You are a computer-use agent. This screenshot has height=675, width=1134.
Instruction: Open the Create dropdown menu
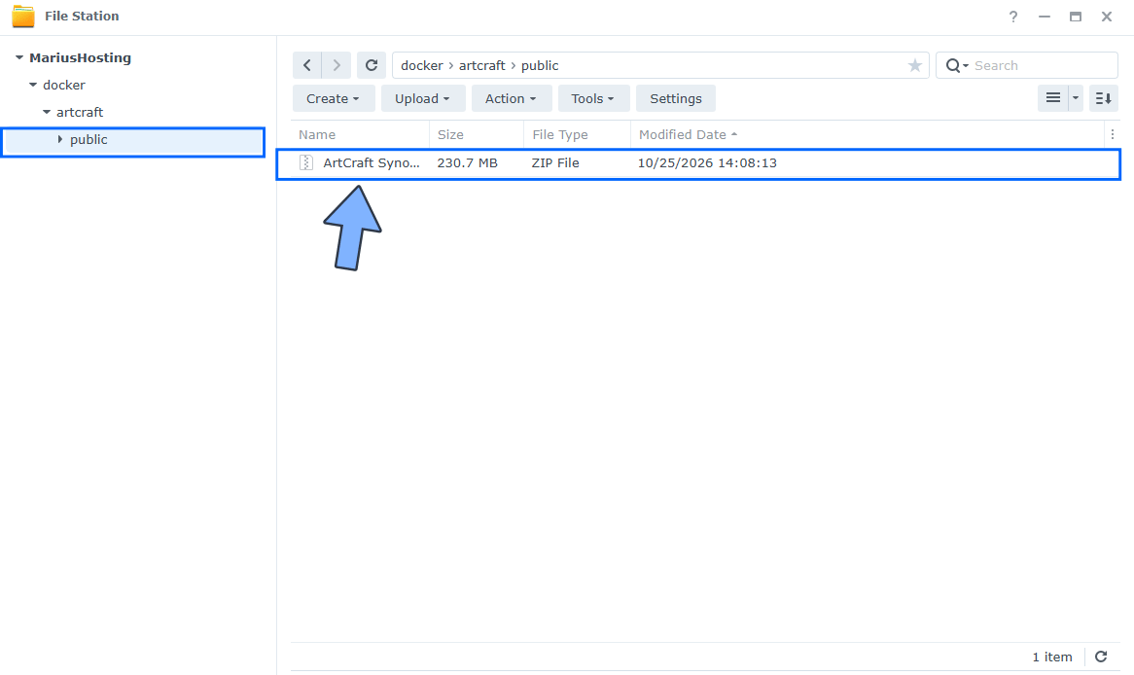(x=334, y=98)
